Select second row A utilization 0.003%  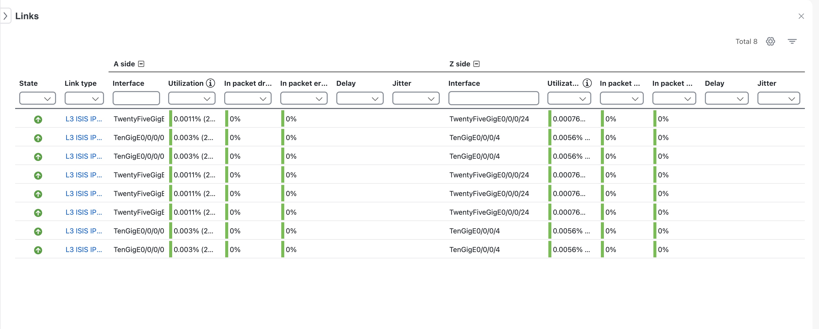pos(193,138)
